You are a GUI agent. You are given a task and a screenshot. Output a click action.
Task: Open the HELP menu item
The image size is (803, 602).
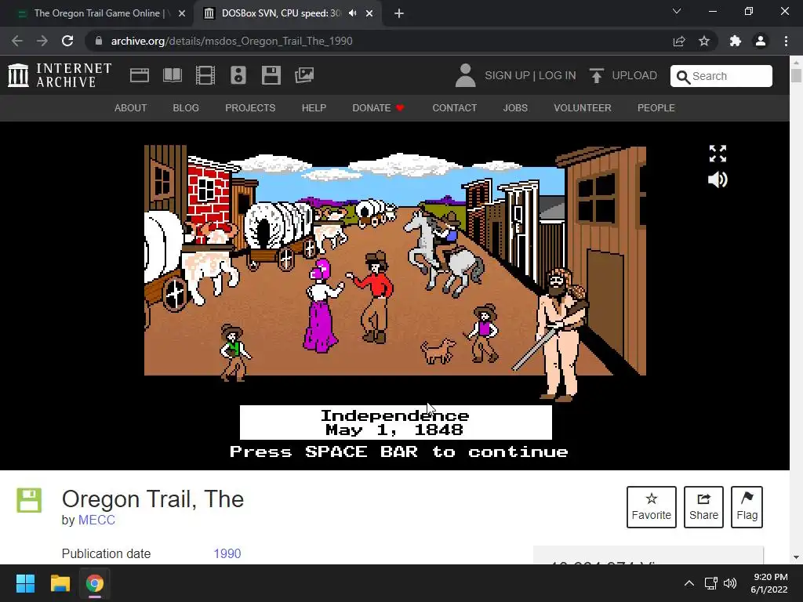click(314, 108)
